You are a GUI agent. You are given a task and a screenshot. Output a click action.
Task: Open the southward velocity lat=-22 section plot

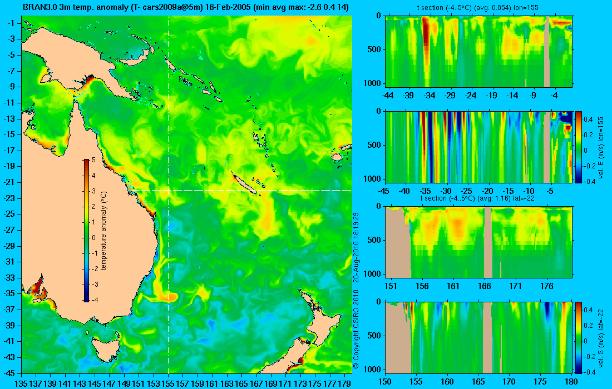[x=478, y=337]
